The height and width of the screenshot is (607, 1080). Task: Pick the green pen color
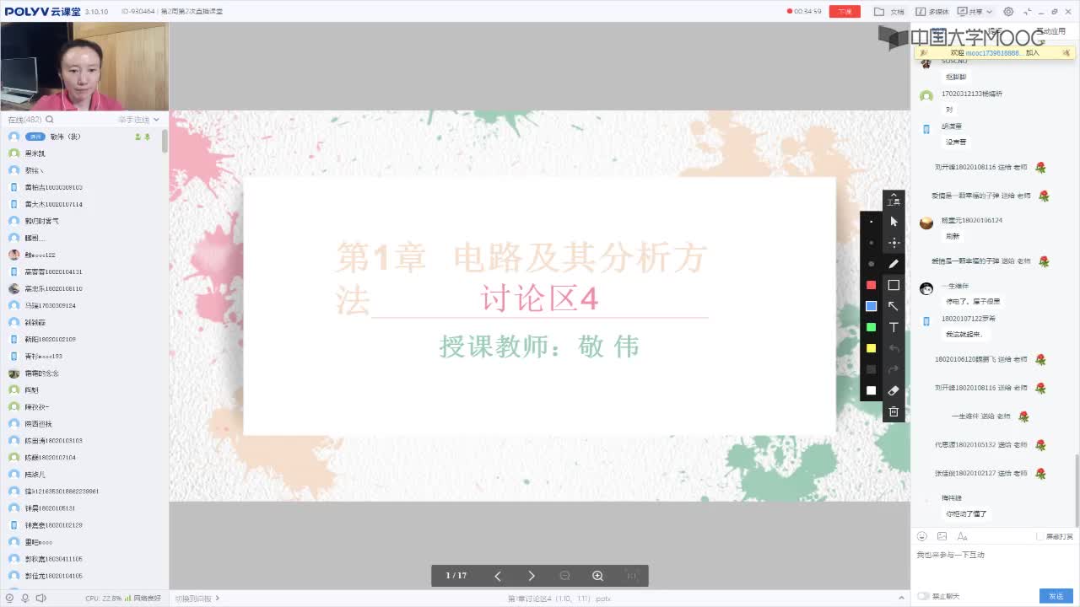[872, 327]
